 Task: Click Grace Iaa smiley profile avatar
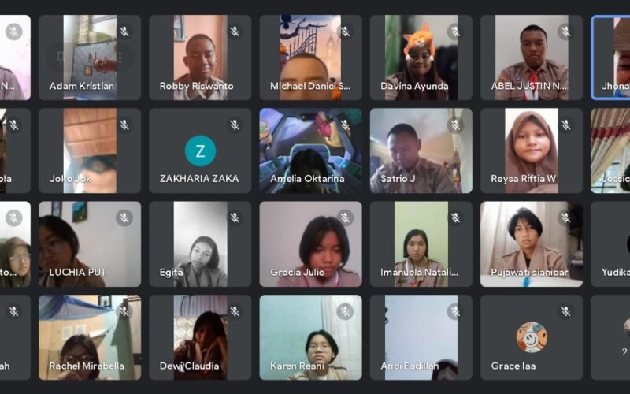click(x=532, y=337)
